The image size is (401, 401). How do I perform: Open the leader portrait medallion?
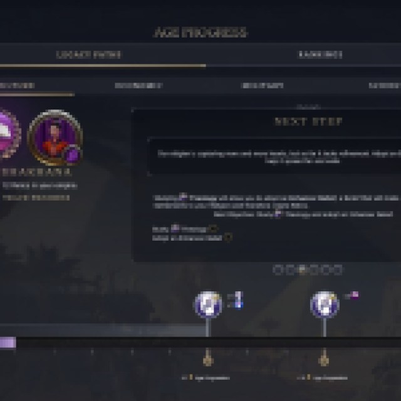(x=55, y=137)
